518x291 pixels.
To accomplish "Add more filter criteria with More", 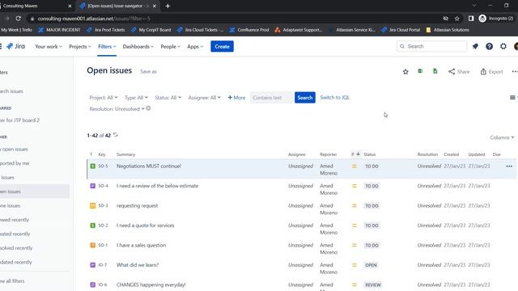I will click(236, 98).
